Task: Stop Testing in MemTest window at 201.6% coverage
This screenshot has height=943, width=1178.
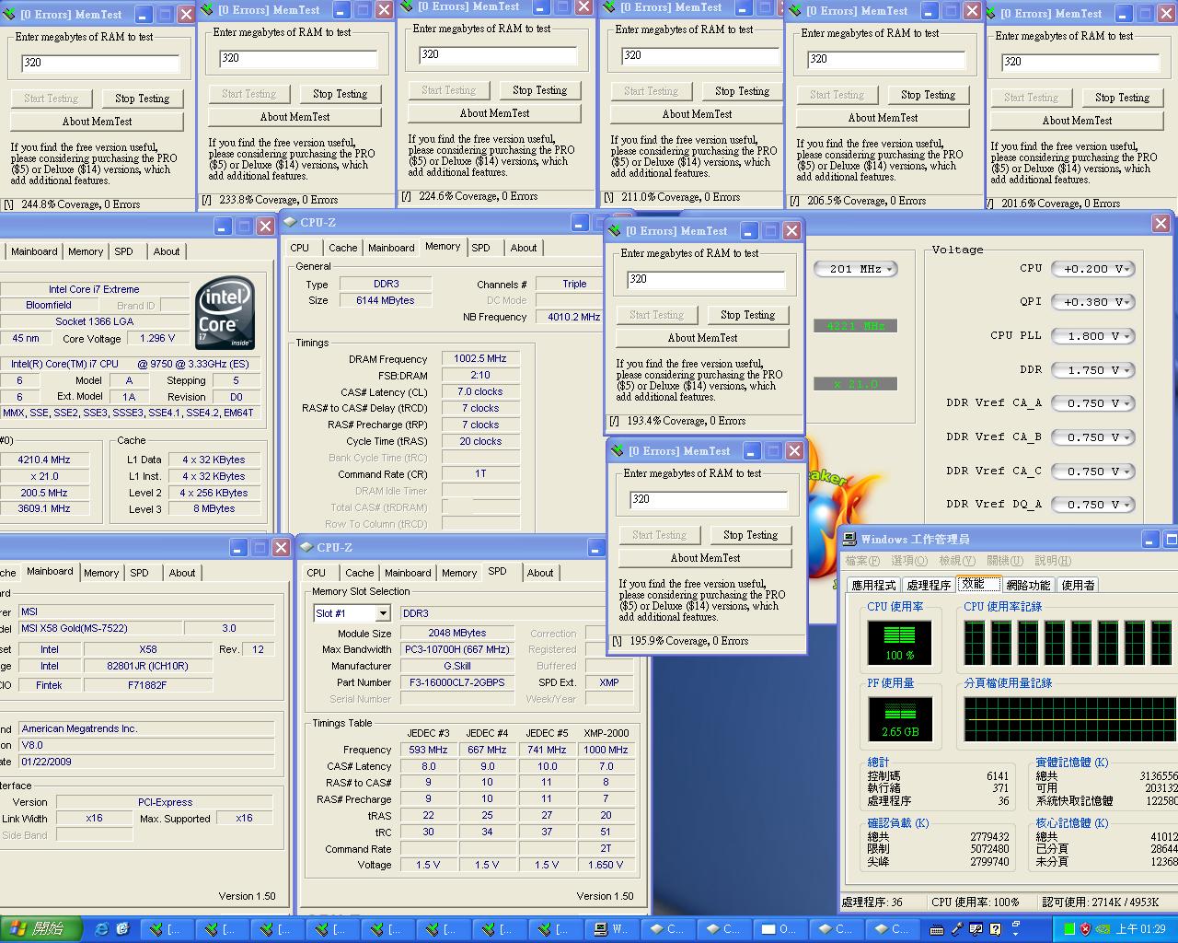Action: point(1122,98)
